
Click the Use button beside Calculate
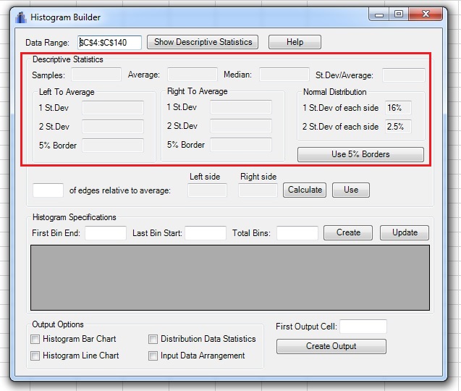(x=351, y=190)
